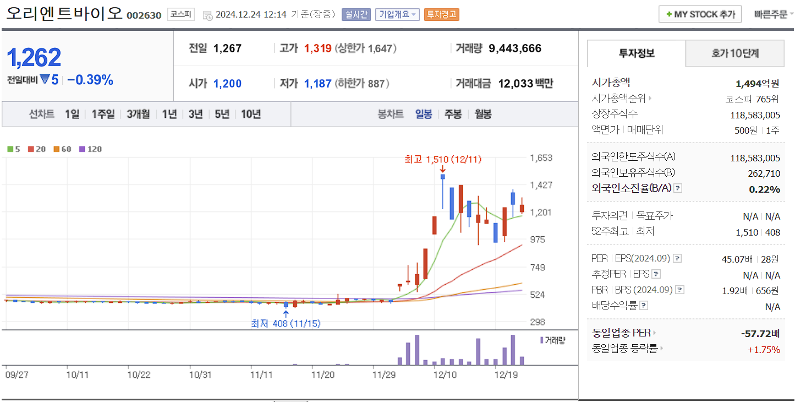The width and height of the screenshot is (795, 402).
Task: Toggle the purple 120-day moving average legend
Action: click(82, 149)
